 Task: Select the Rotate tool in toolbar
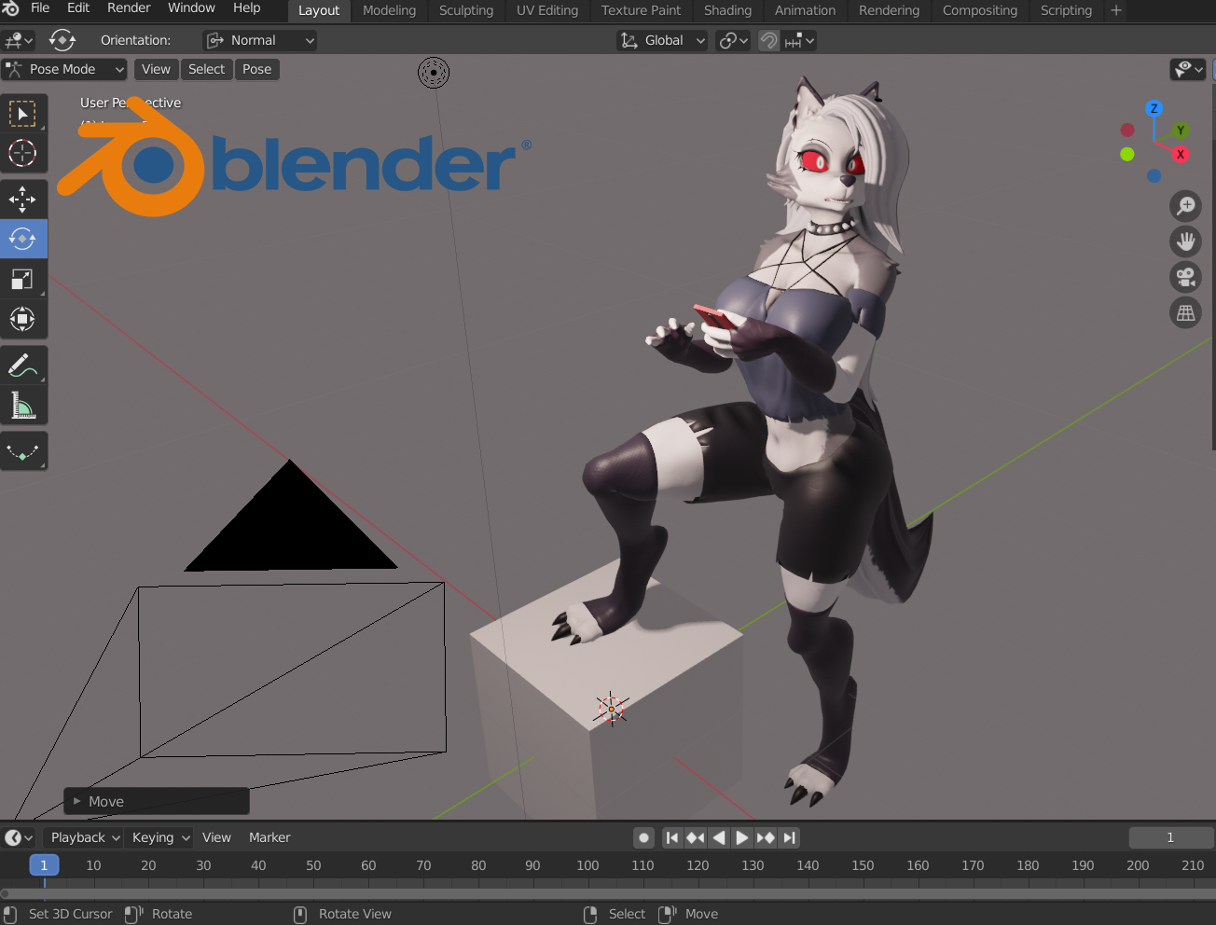[22, 239]
